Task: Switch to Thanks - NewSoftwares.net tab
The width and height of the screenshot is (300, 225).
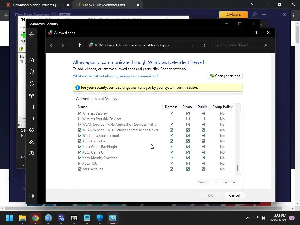Action: coord(108,5)
